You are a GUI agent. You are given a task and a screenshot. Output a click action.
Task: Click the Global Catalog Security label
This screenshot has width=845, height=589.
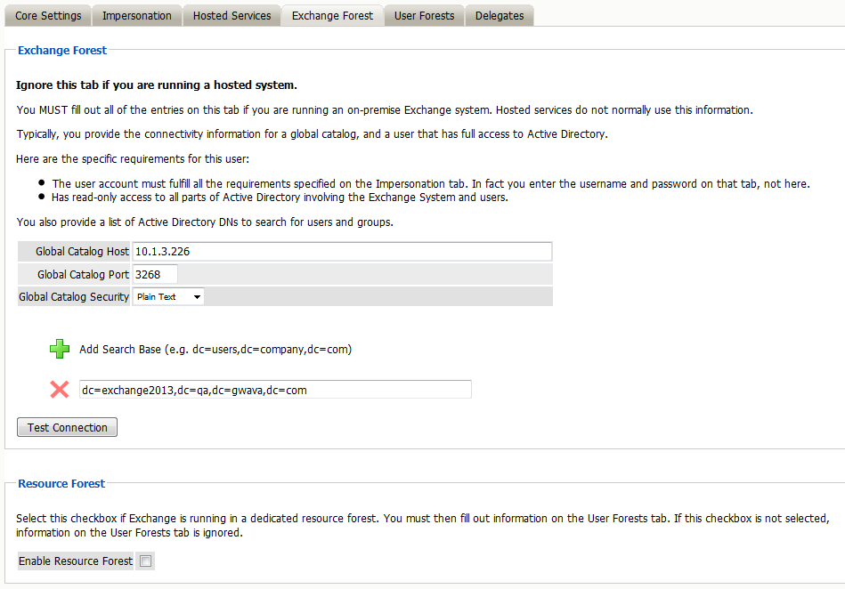[74, 297]
